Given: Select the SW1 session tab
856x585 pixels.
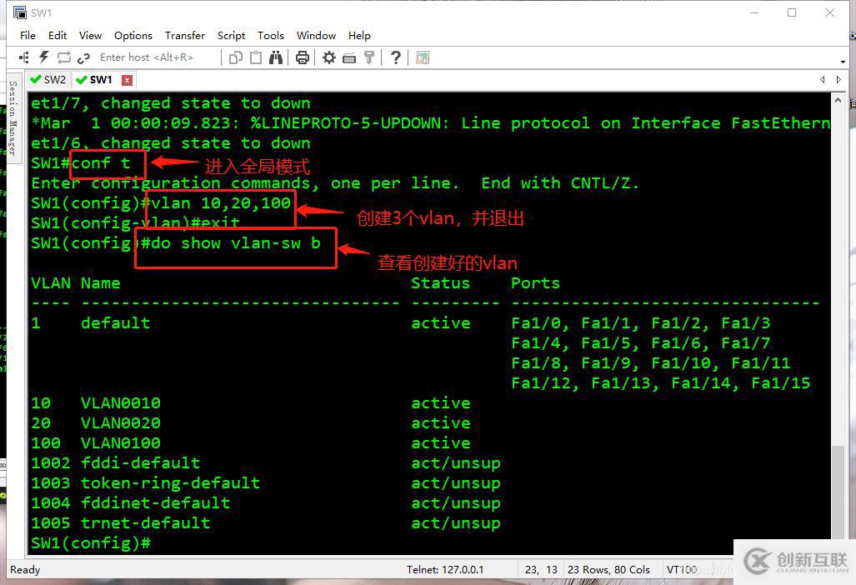Looking at the screenshot, I should [96, 80].
